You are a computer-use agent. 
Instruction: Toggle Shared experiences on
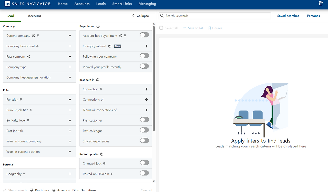[x=145, y=140]
